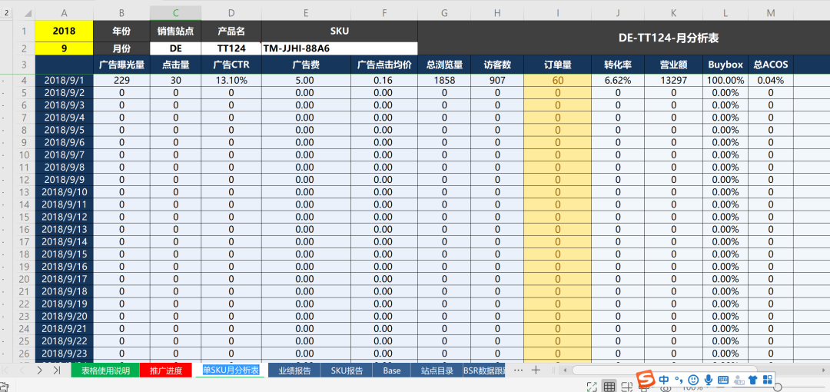
Task: Select the 13.10% CTR cell
Action: coord(231,81)
